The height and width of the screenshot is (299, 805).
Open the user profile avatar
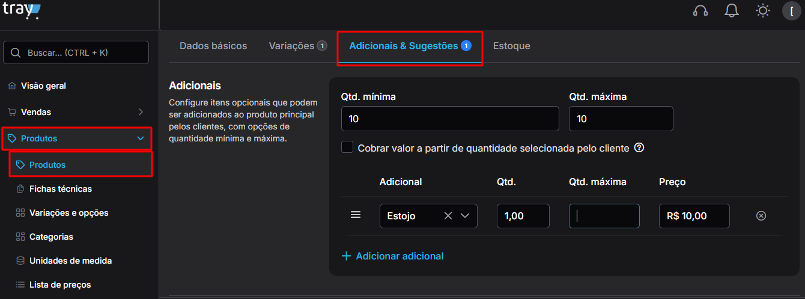click(792, 11)
